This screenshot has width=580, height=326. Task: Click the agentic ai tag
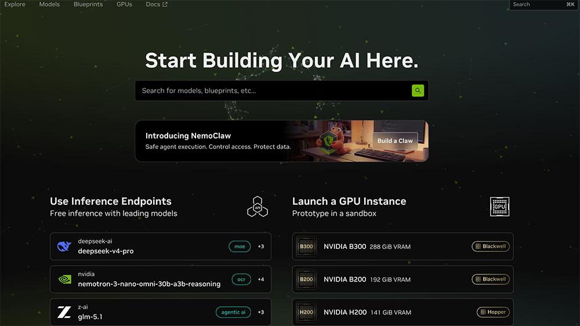tap(233, 312)
